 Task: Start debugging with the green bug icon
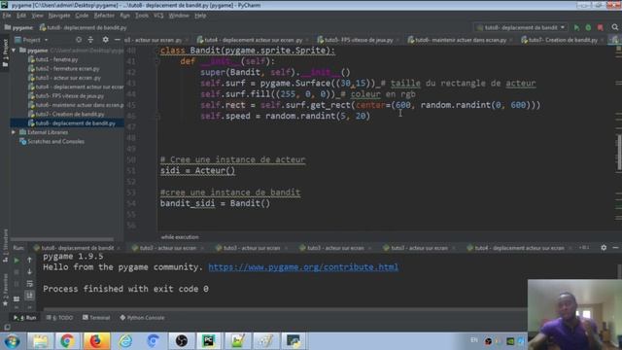(x=588, y=27)
